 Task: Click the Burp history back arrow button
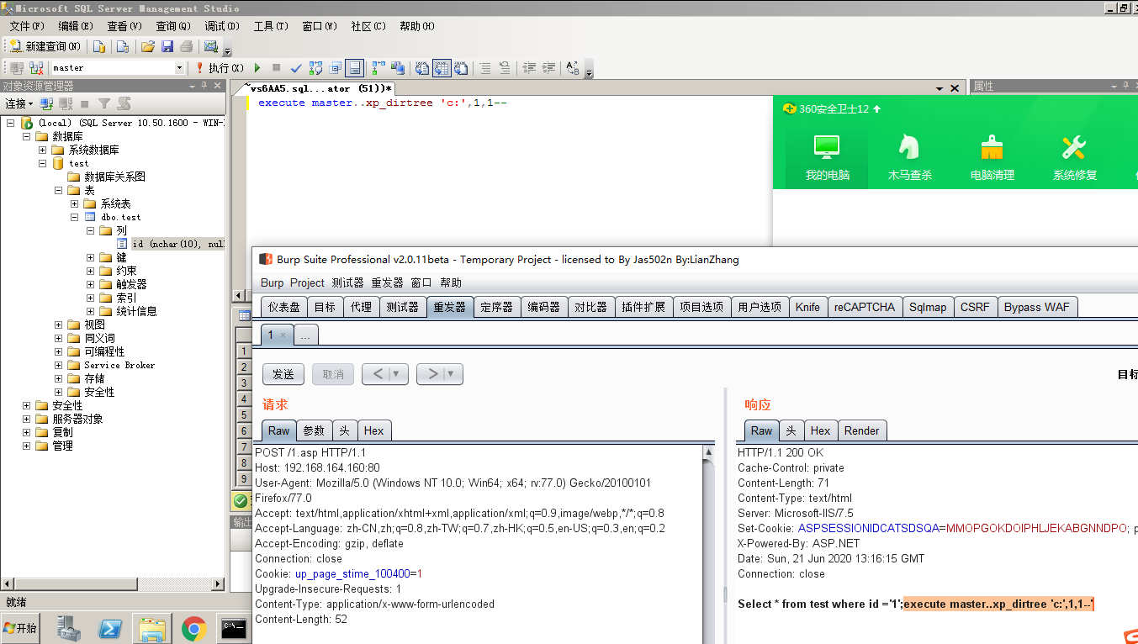(376, 374)
